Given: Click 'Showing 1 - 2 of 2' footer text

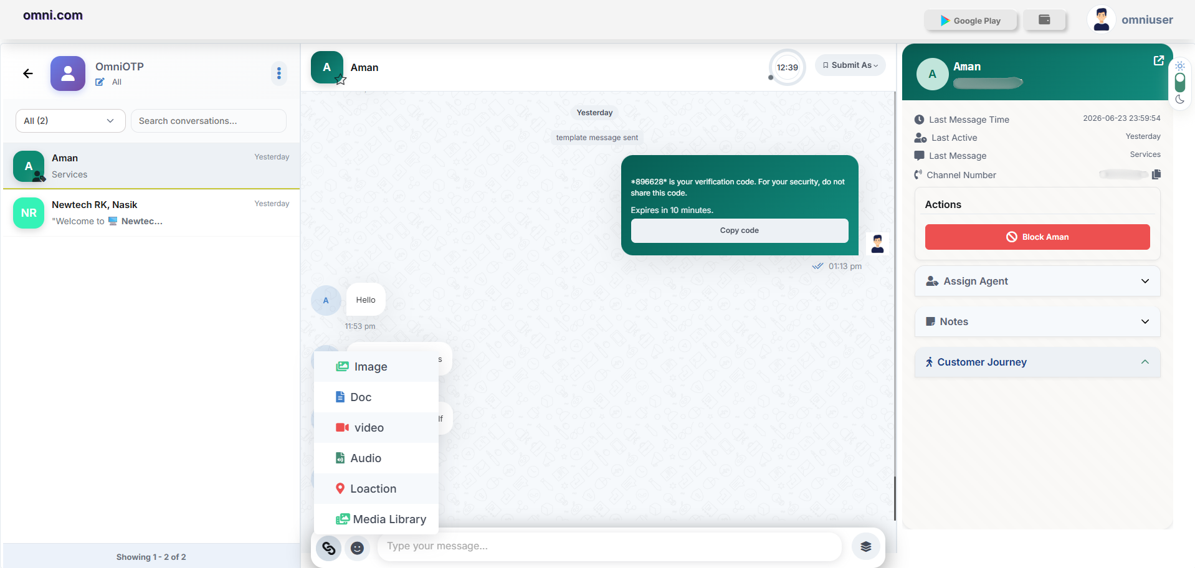Looking at the screenshot, I should tap(151, 557).
